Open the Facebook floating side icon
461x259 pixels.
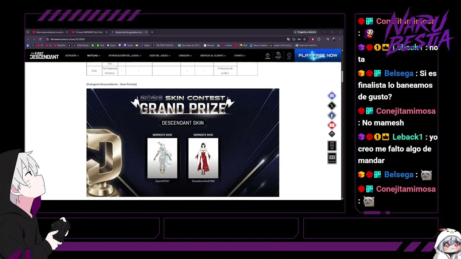332,115
